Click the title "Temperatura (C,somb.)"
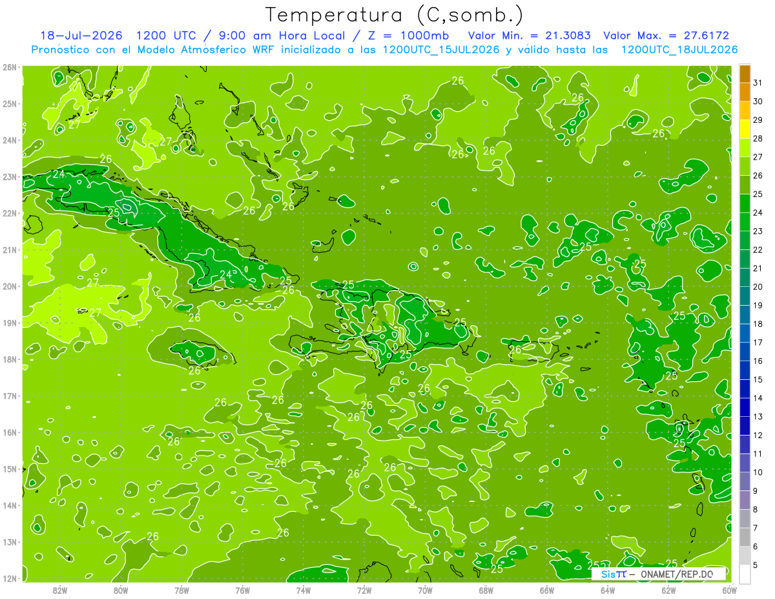This screenshot has width=775, height=599. 395,16
